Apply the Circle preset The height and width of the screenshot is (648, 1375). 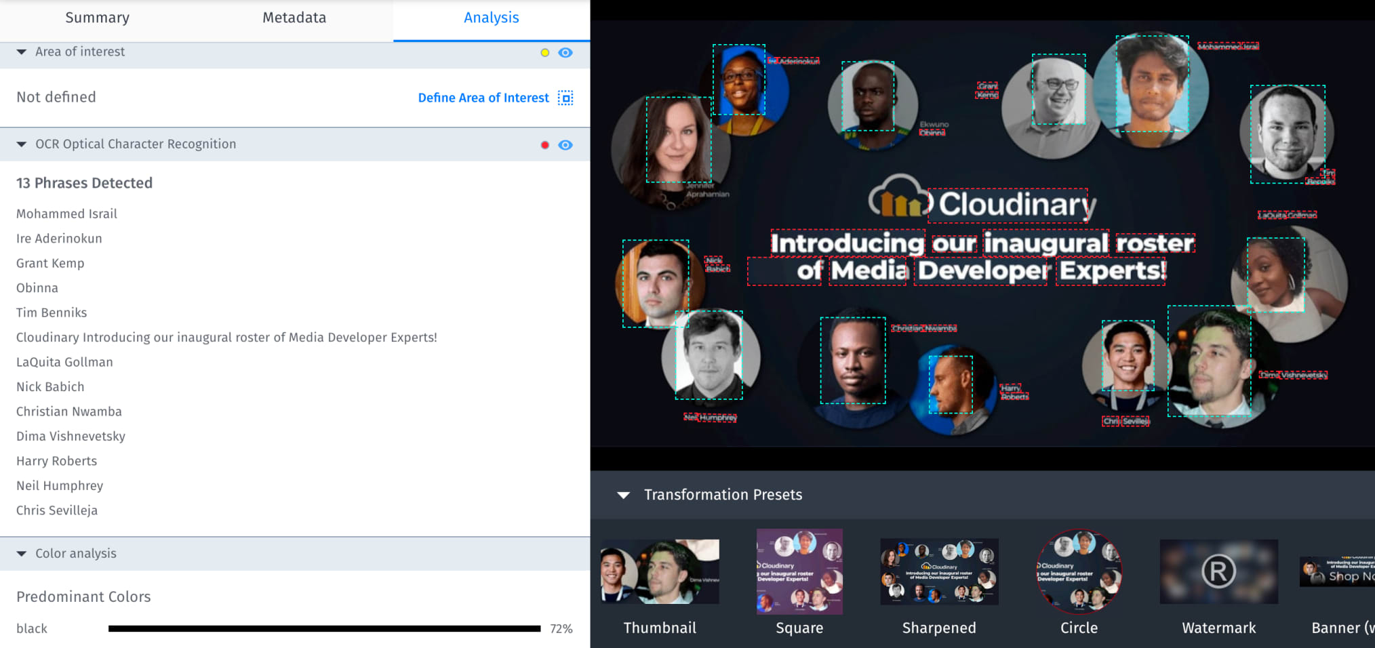1079,571
